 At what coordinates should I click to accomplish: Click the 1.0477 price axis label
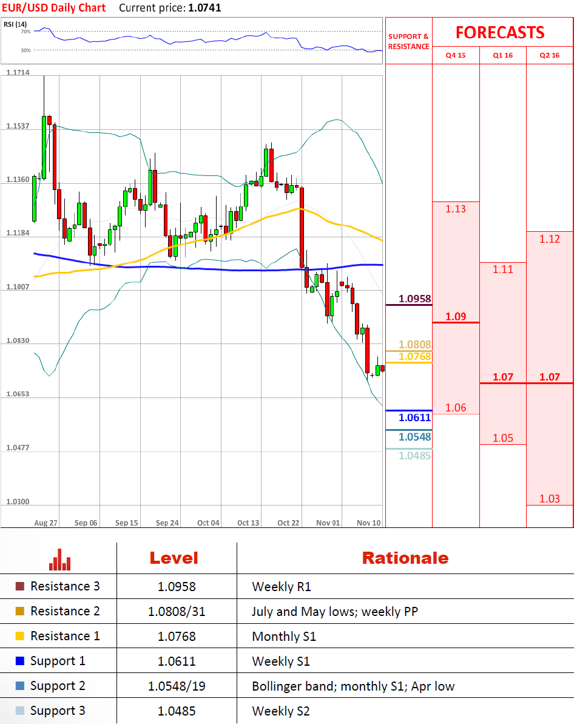(18, 448)
